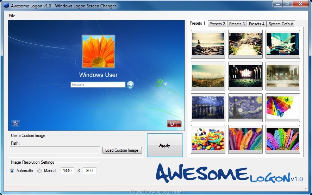
Task: Click the Load Custom Image button
Action: 122,150
